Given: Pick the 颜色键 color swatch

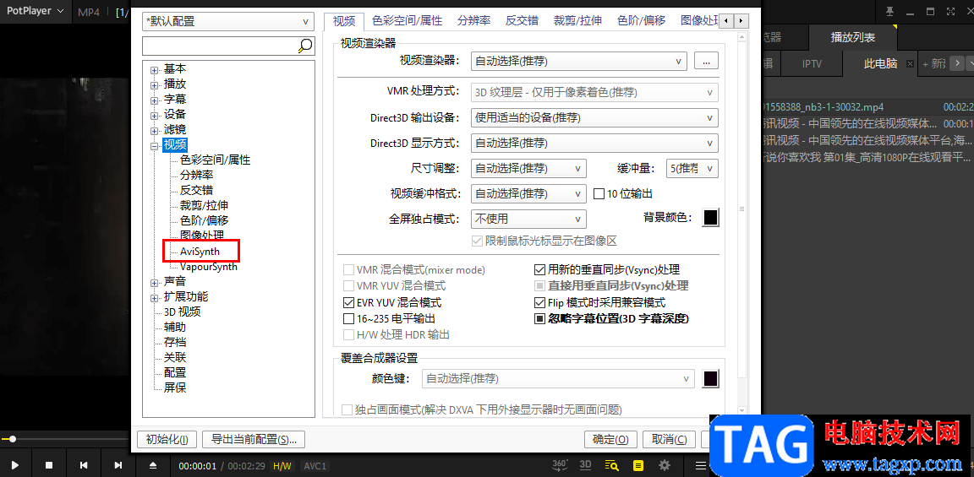Looking at the screenshot, I should [x=710, y=377].
